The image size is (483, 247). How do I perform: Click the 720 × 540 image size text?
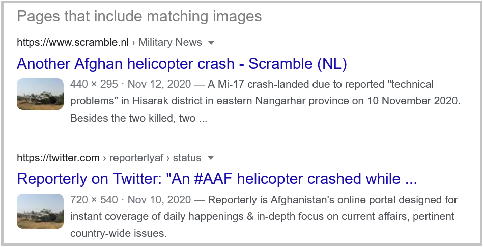(94, 200)
